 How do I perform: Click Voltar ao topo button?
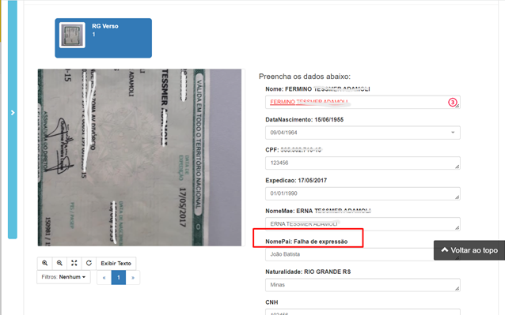469,250
